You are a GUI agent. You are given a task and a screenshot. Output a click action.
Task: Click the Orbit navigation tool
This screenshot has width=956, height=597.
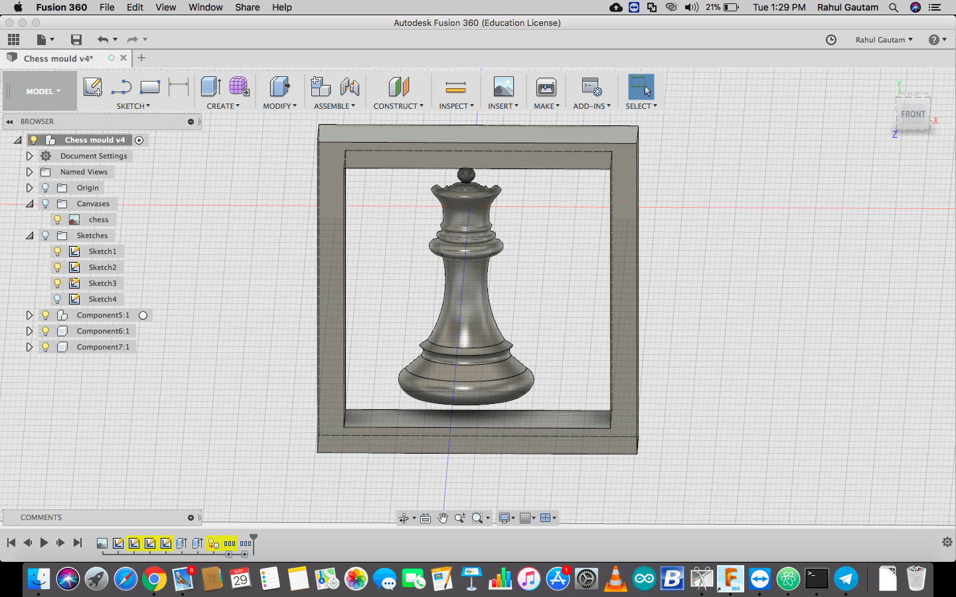click(x=404, y=518)
